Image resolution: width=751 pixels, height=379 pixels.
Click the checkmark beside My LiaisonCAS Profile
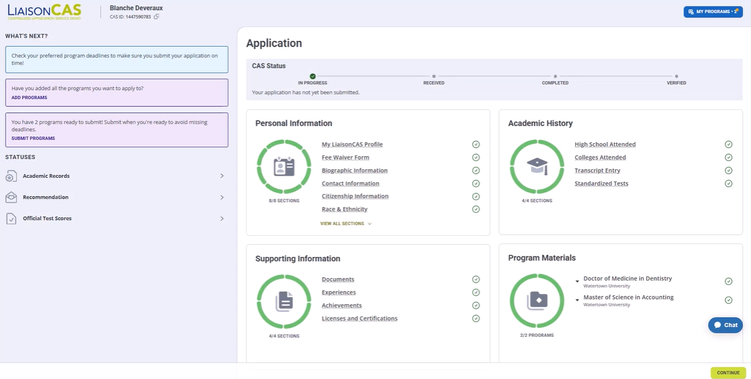coord(475,144)
